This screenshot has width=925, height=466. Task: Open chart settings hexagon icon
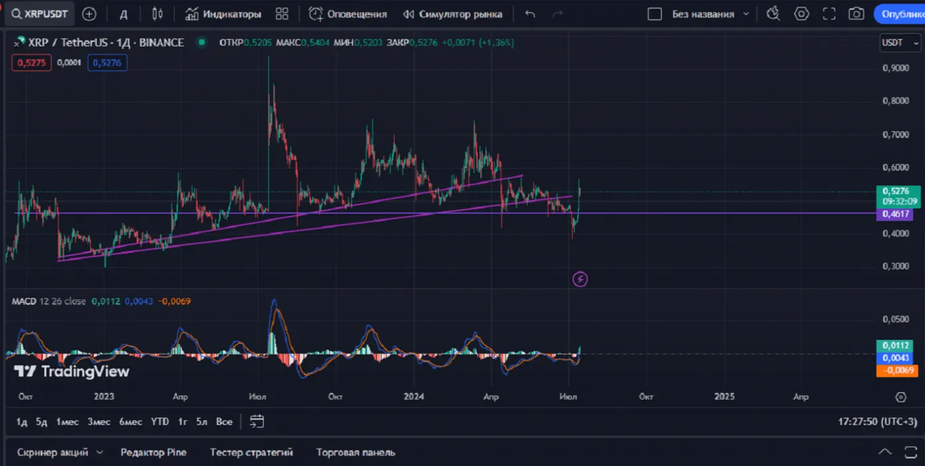[x=802, y=14]
